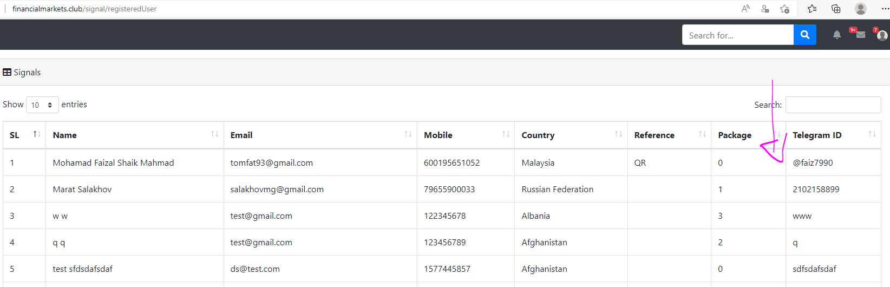
Task: Click the 'Search for...' text box
Action: point(737,35)
